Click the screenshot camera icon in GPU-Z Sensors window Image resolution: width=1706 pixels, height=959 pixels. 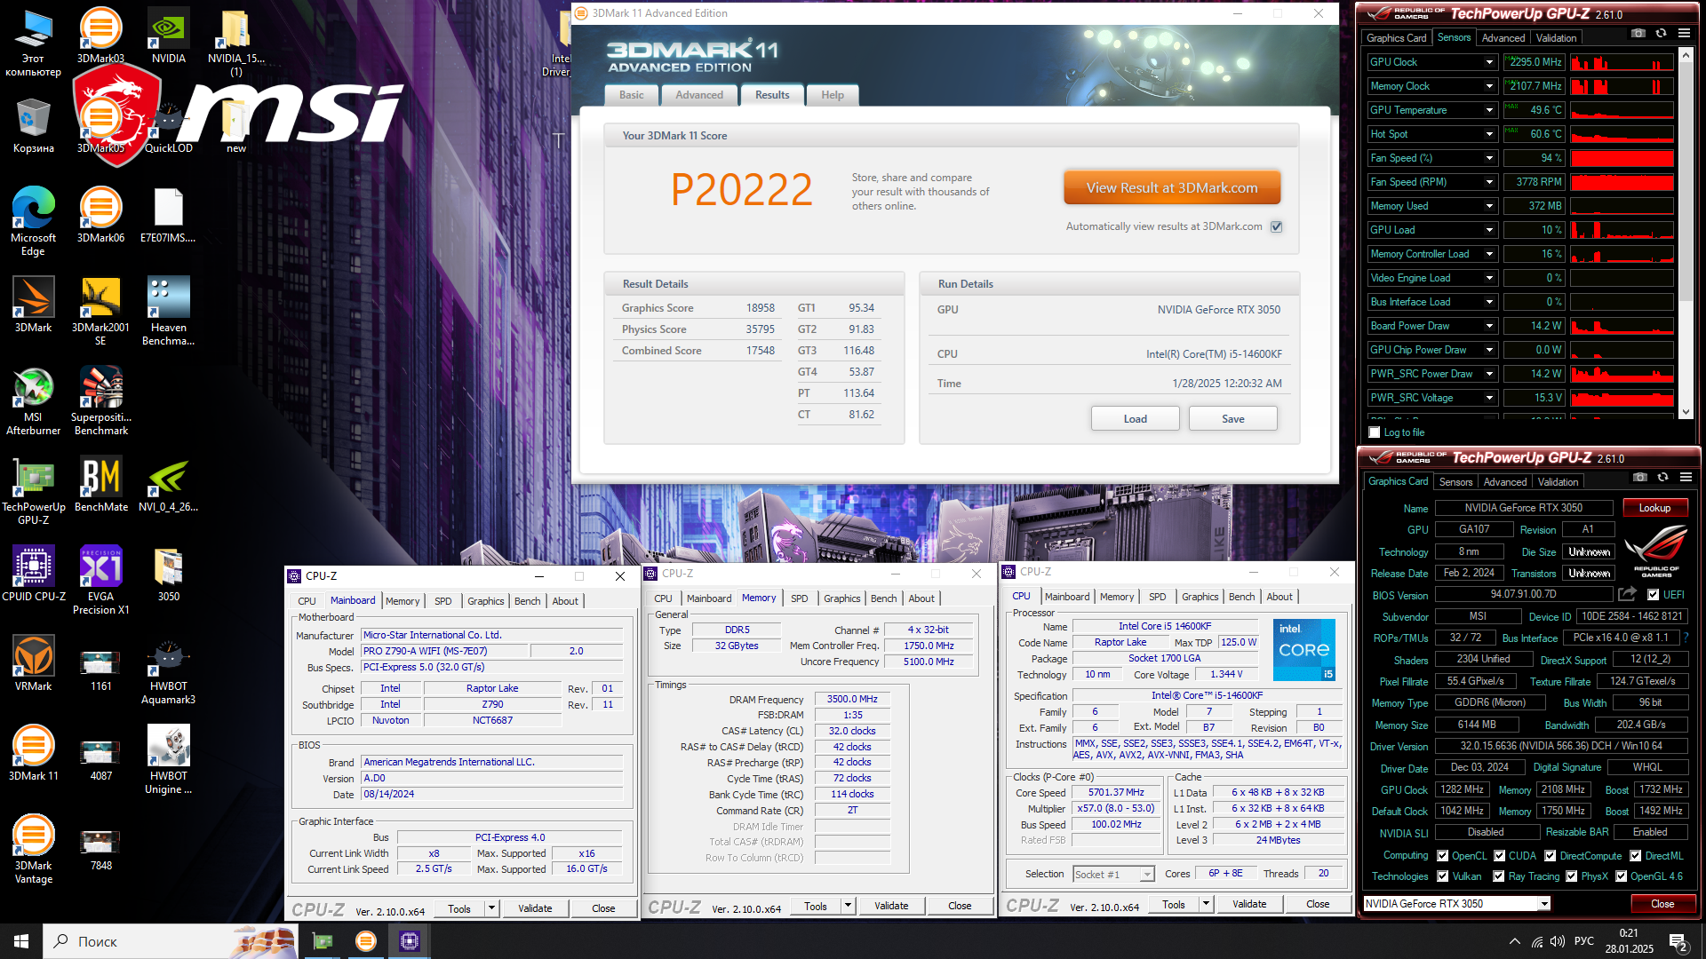pyautogui.click(x=1638, y=33)
